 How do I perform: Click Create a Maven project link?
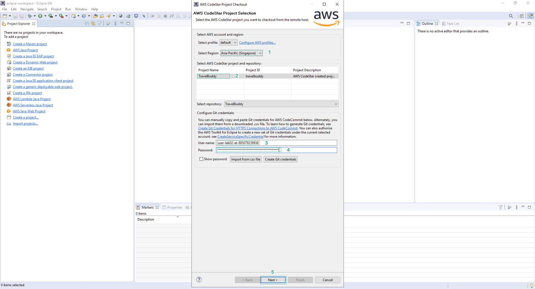[x=30, y=44]
